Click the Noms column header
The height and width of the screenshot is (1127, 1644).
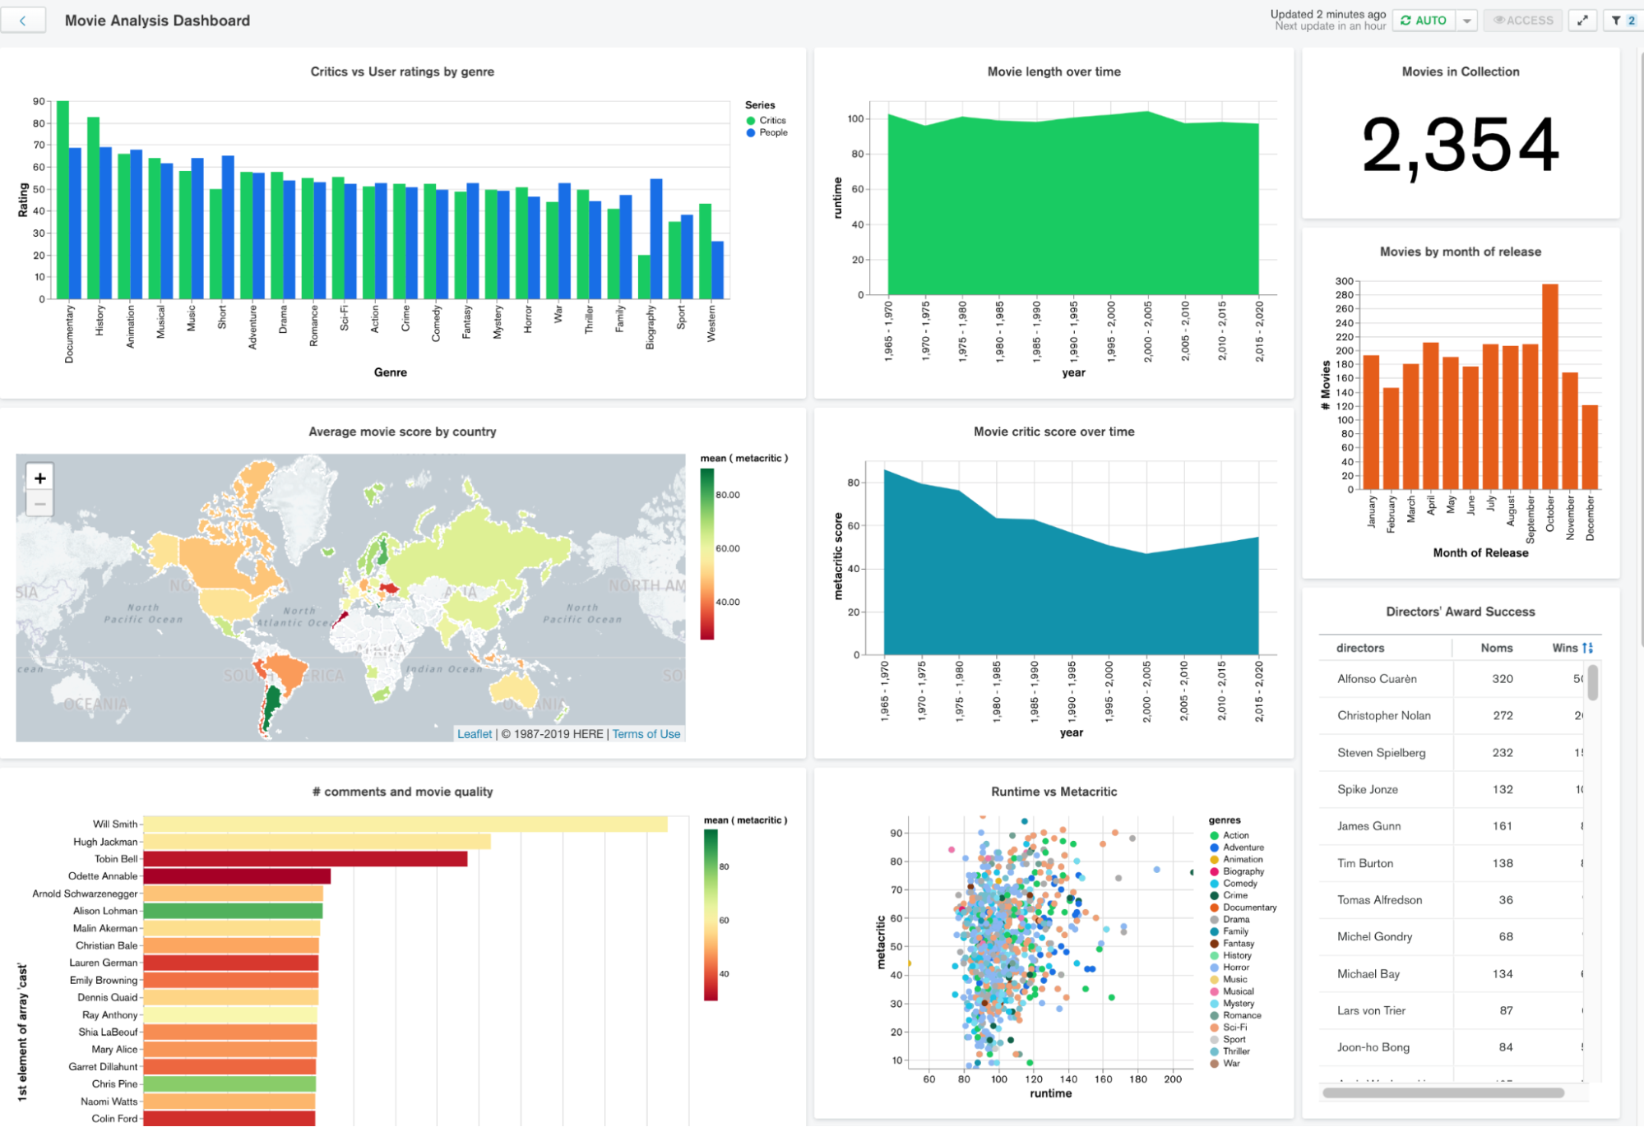tap(1496, 648)
